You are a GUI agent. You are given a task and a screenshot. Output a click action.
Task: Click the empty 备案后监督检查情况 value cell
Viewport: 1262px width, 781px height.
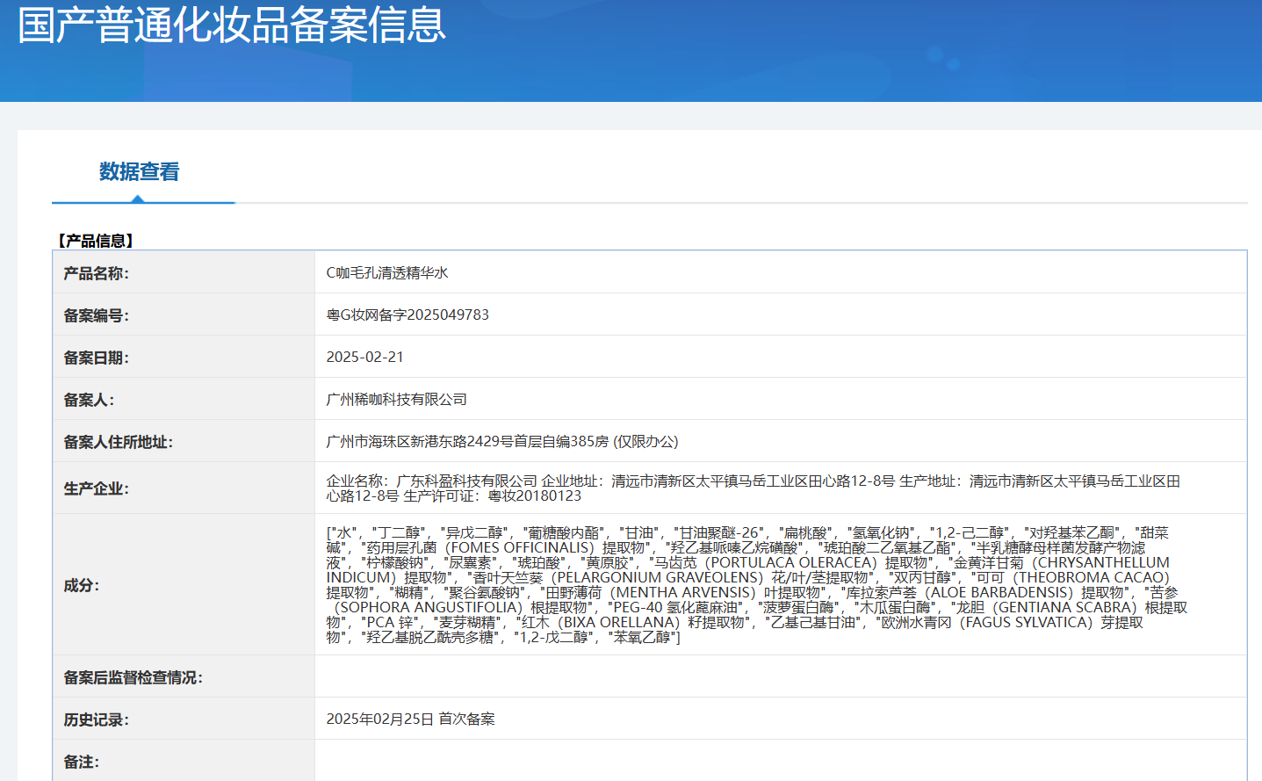tap(780, 677)
